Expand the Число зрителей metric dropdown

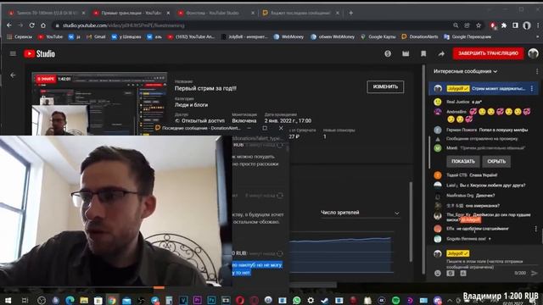[360, 213]
